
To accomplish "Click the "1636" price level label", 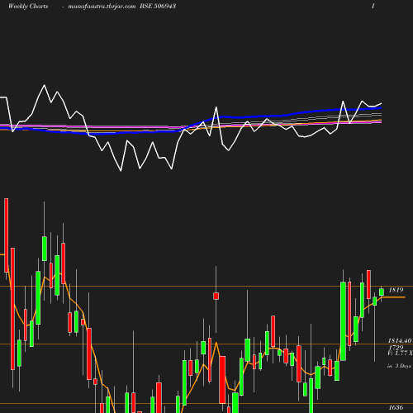I will [396, 407].
